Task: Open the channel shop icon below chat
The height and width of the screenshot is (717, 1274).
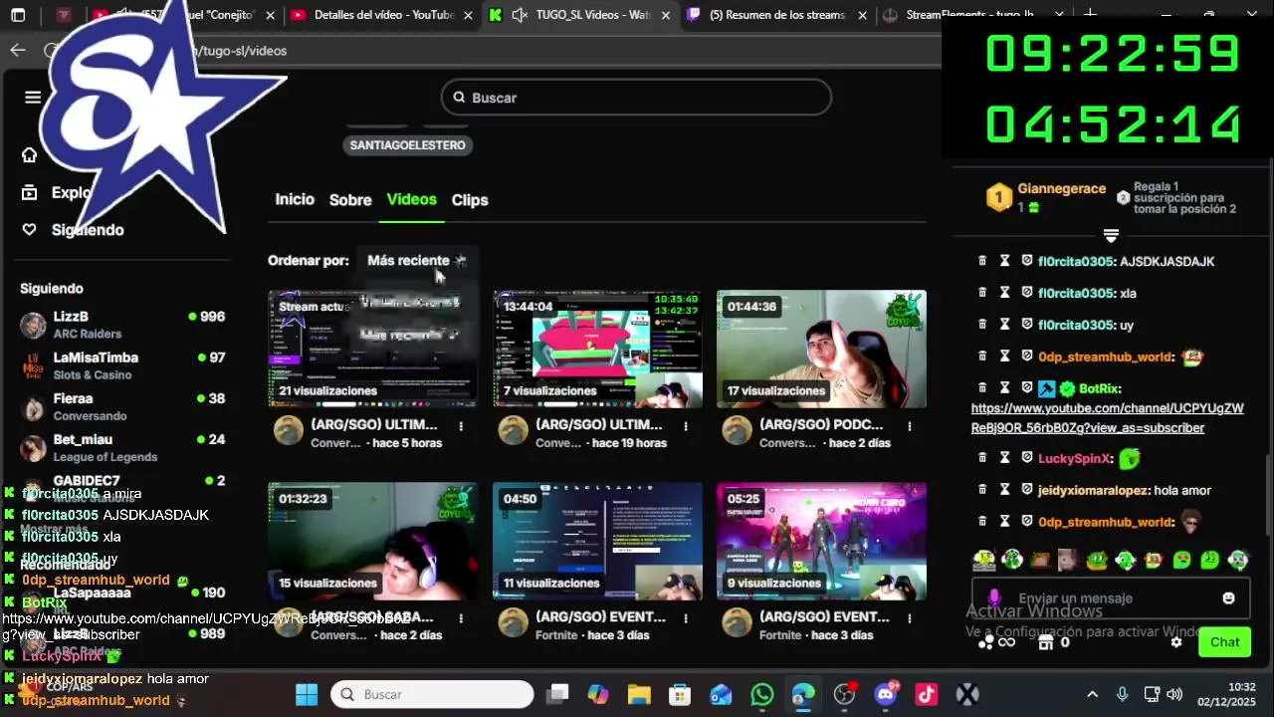Action: point(1046,642)
